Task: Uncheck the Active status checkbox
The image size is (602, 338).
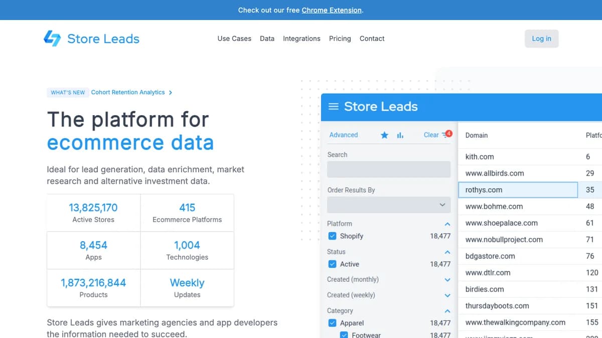Action: coord(332,264)
